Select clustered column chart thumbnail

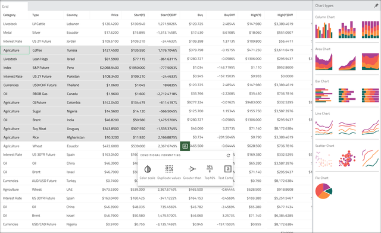click(x=324, y=30)
